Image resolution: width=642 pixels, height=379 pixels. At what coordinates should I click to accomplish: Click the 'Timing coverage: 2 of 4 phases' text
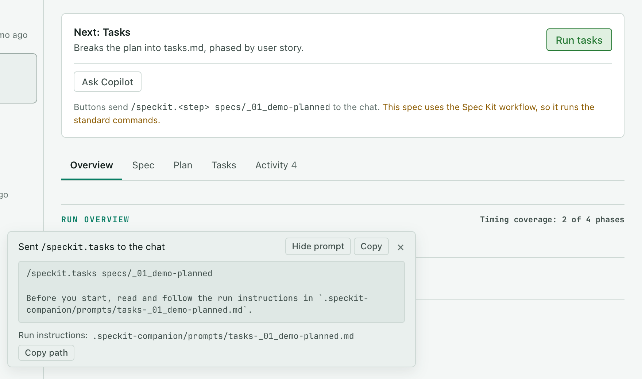552,219
